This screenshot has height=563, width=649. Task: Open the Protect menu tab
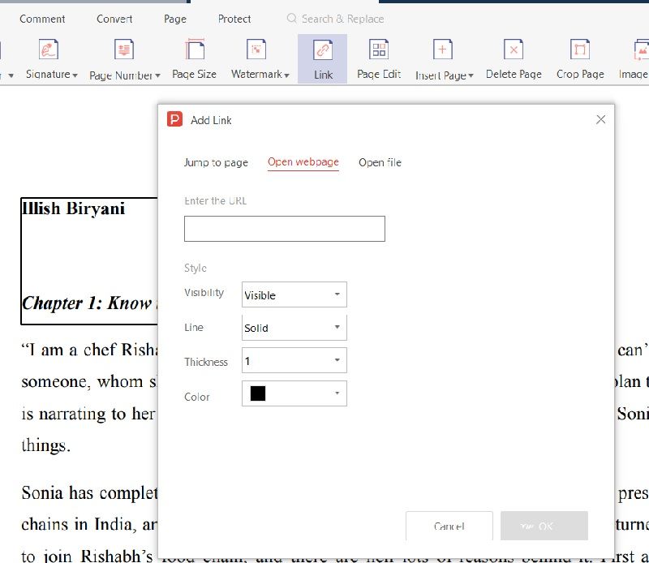coord(234,19)
